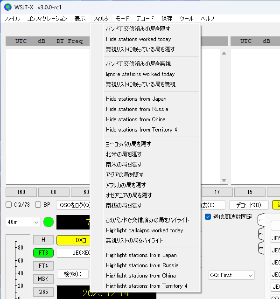
Task: Click the H mode button
Action: pyautogui.click(x=43, y=240)
